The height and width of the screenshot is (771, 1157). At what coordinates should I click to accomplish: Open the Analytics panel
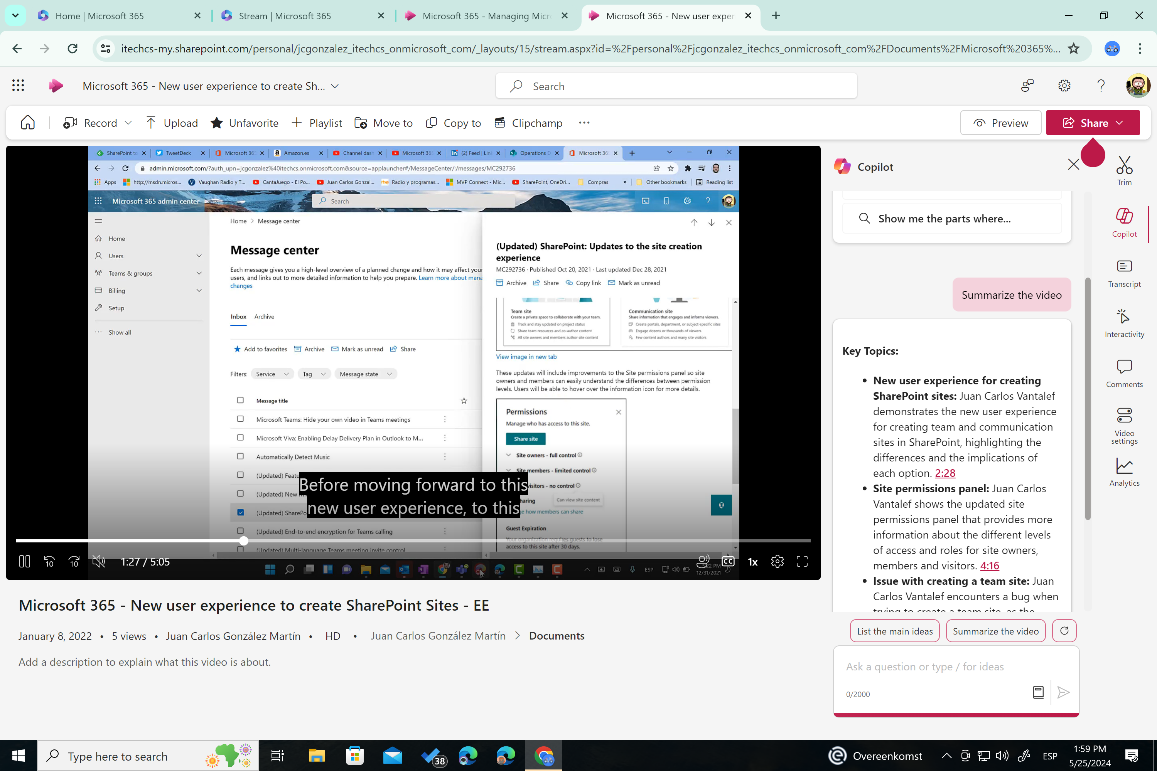[x=1125, y=472]
